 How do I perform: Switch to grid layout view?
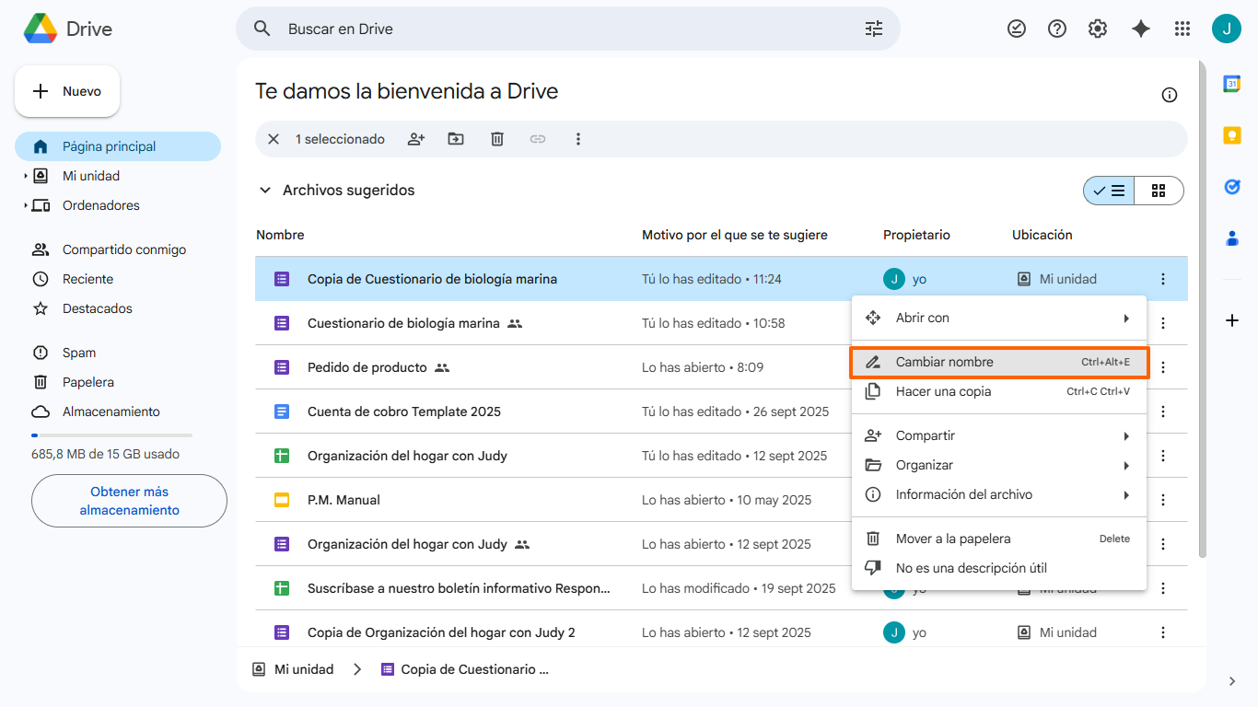coord(1159,191)
